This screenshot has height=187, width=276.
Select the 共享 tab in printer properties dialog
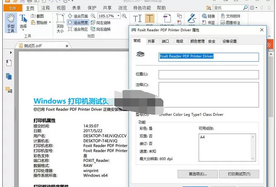pos(151,41)
